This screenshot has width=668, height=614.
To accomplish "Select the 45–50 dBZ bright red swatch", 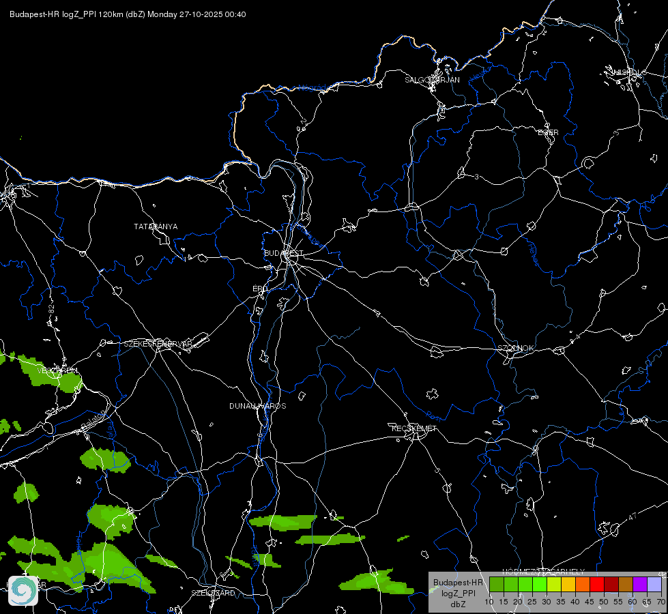I will coord(597,584).
